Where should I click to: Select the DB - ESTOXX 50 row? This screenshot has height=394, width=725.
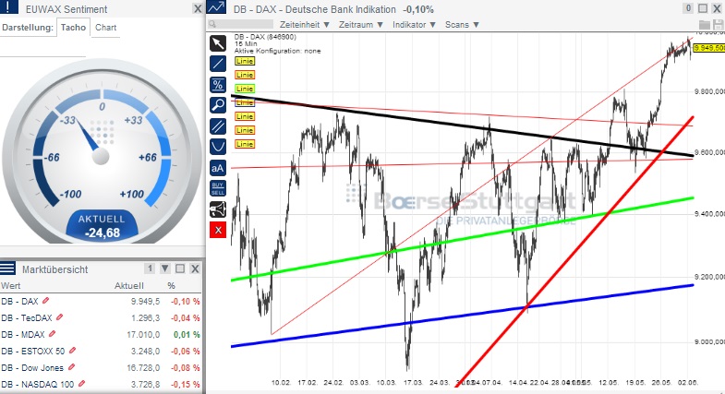(x=101, y=351)
